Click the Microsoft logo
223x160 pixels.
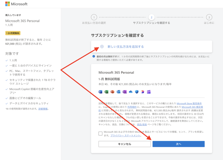(x=16, y=4)
